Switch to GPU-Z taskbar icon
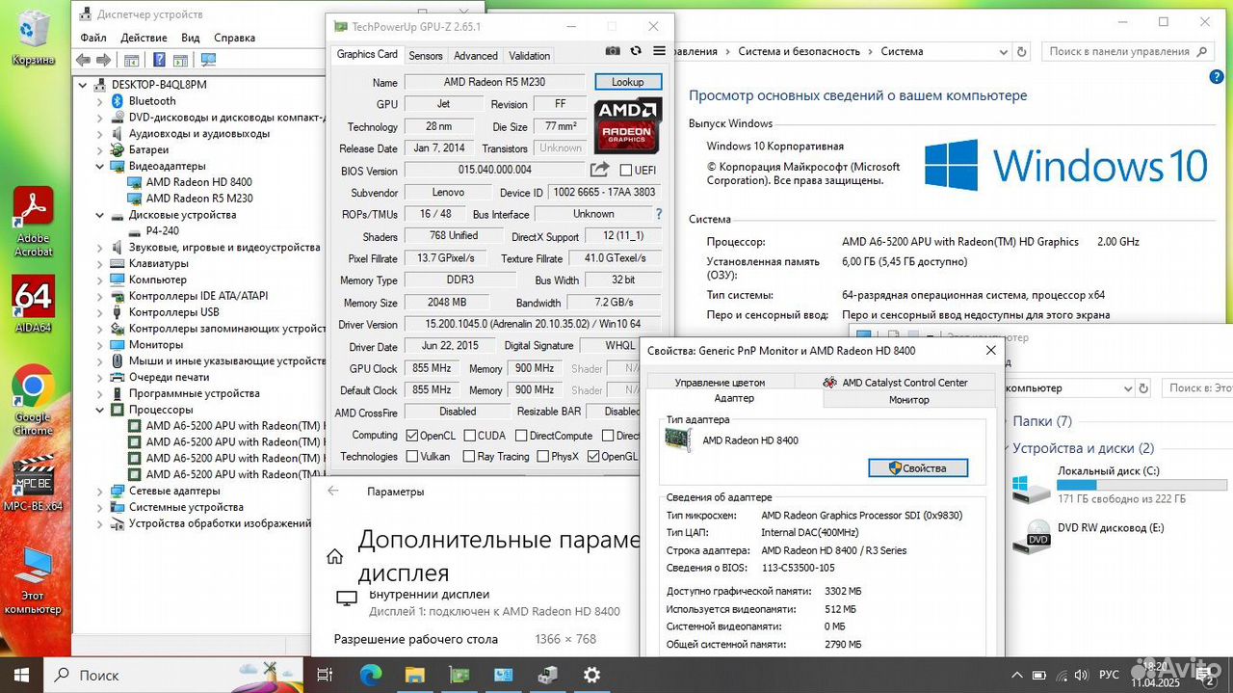Screen dimensions: 1233x693 click(x=459, y=675)
